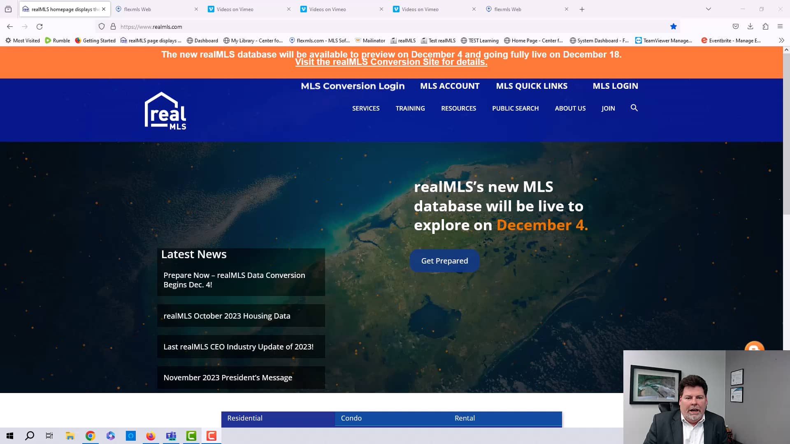Screen dimensions: 790x444
Task: Click the website search magnifier icon
Action: click(634, 108)
